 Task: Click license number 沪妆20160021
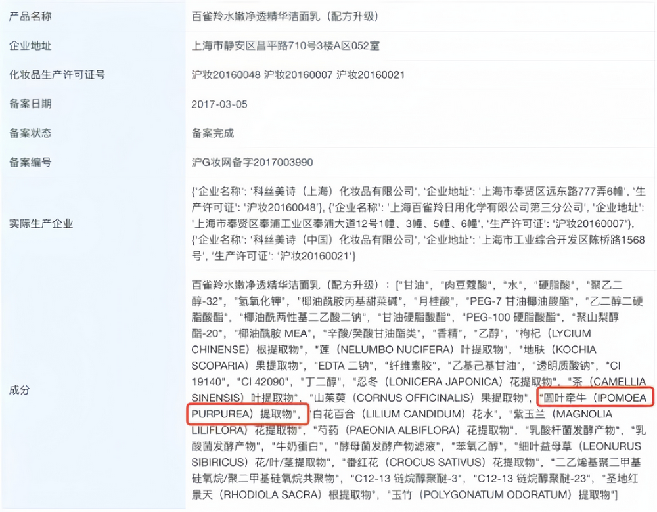pyautogui.click(x=371, y=75)
